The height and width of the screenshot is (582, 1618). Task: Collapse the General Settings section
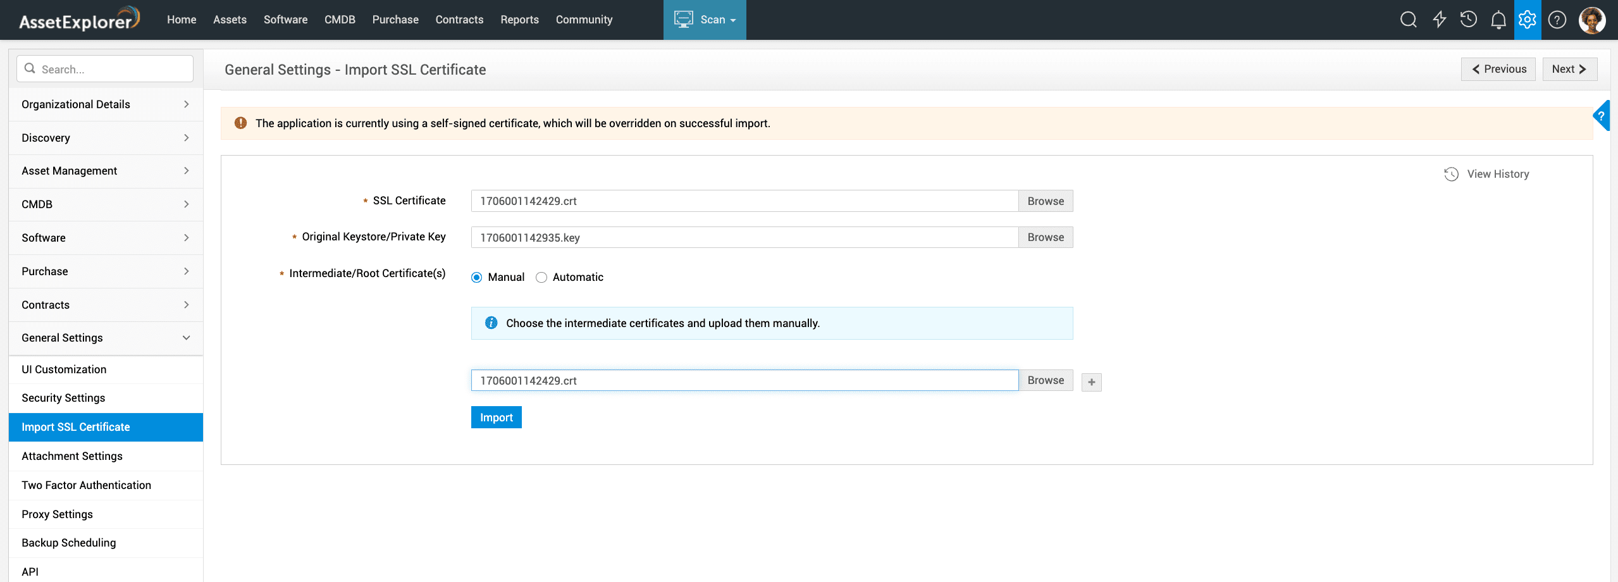tap(106, 338)
